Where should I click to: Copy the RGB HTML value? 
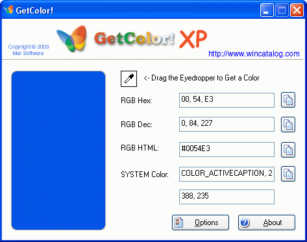click(288, 150)
